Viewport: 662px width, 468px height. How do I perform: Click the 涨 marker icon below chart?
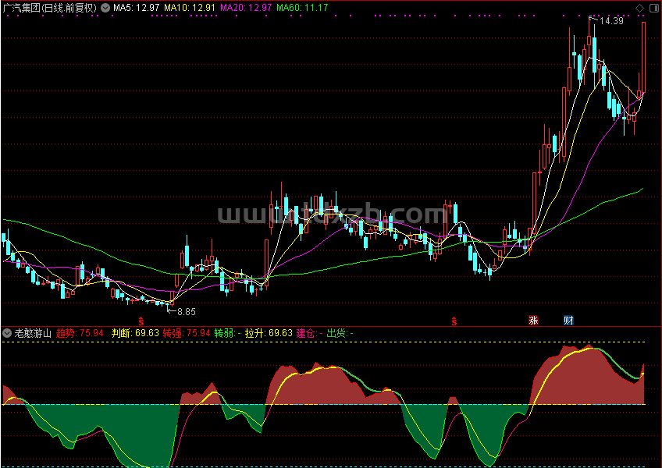[533, 321]
